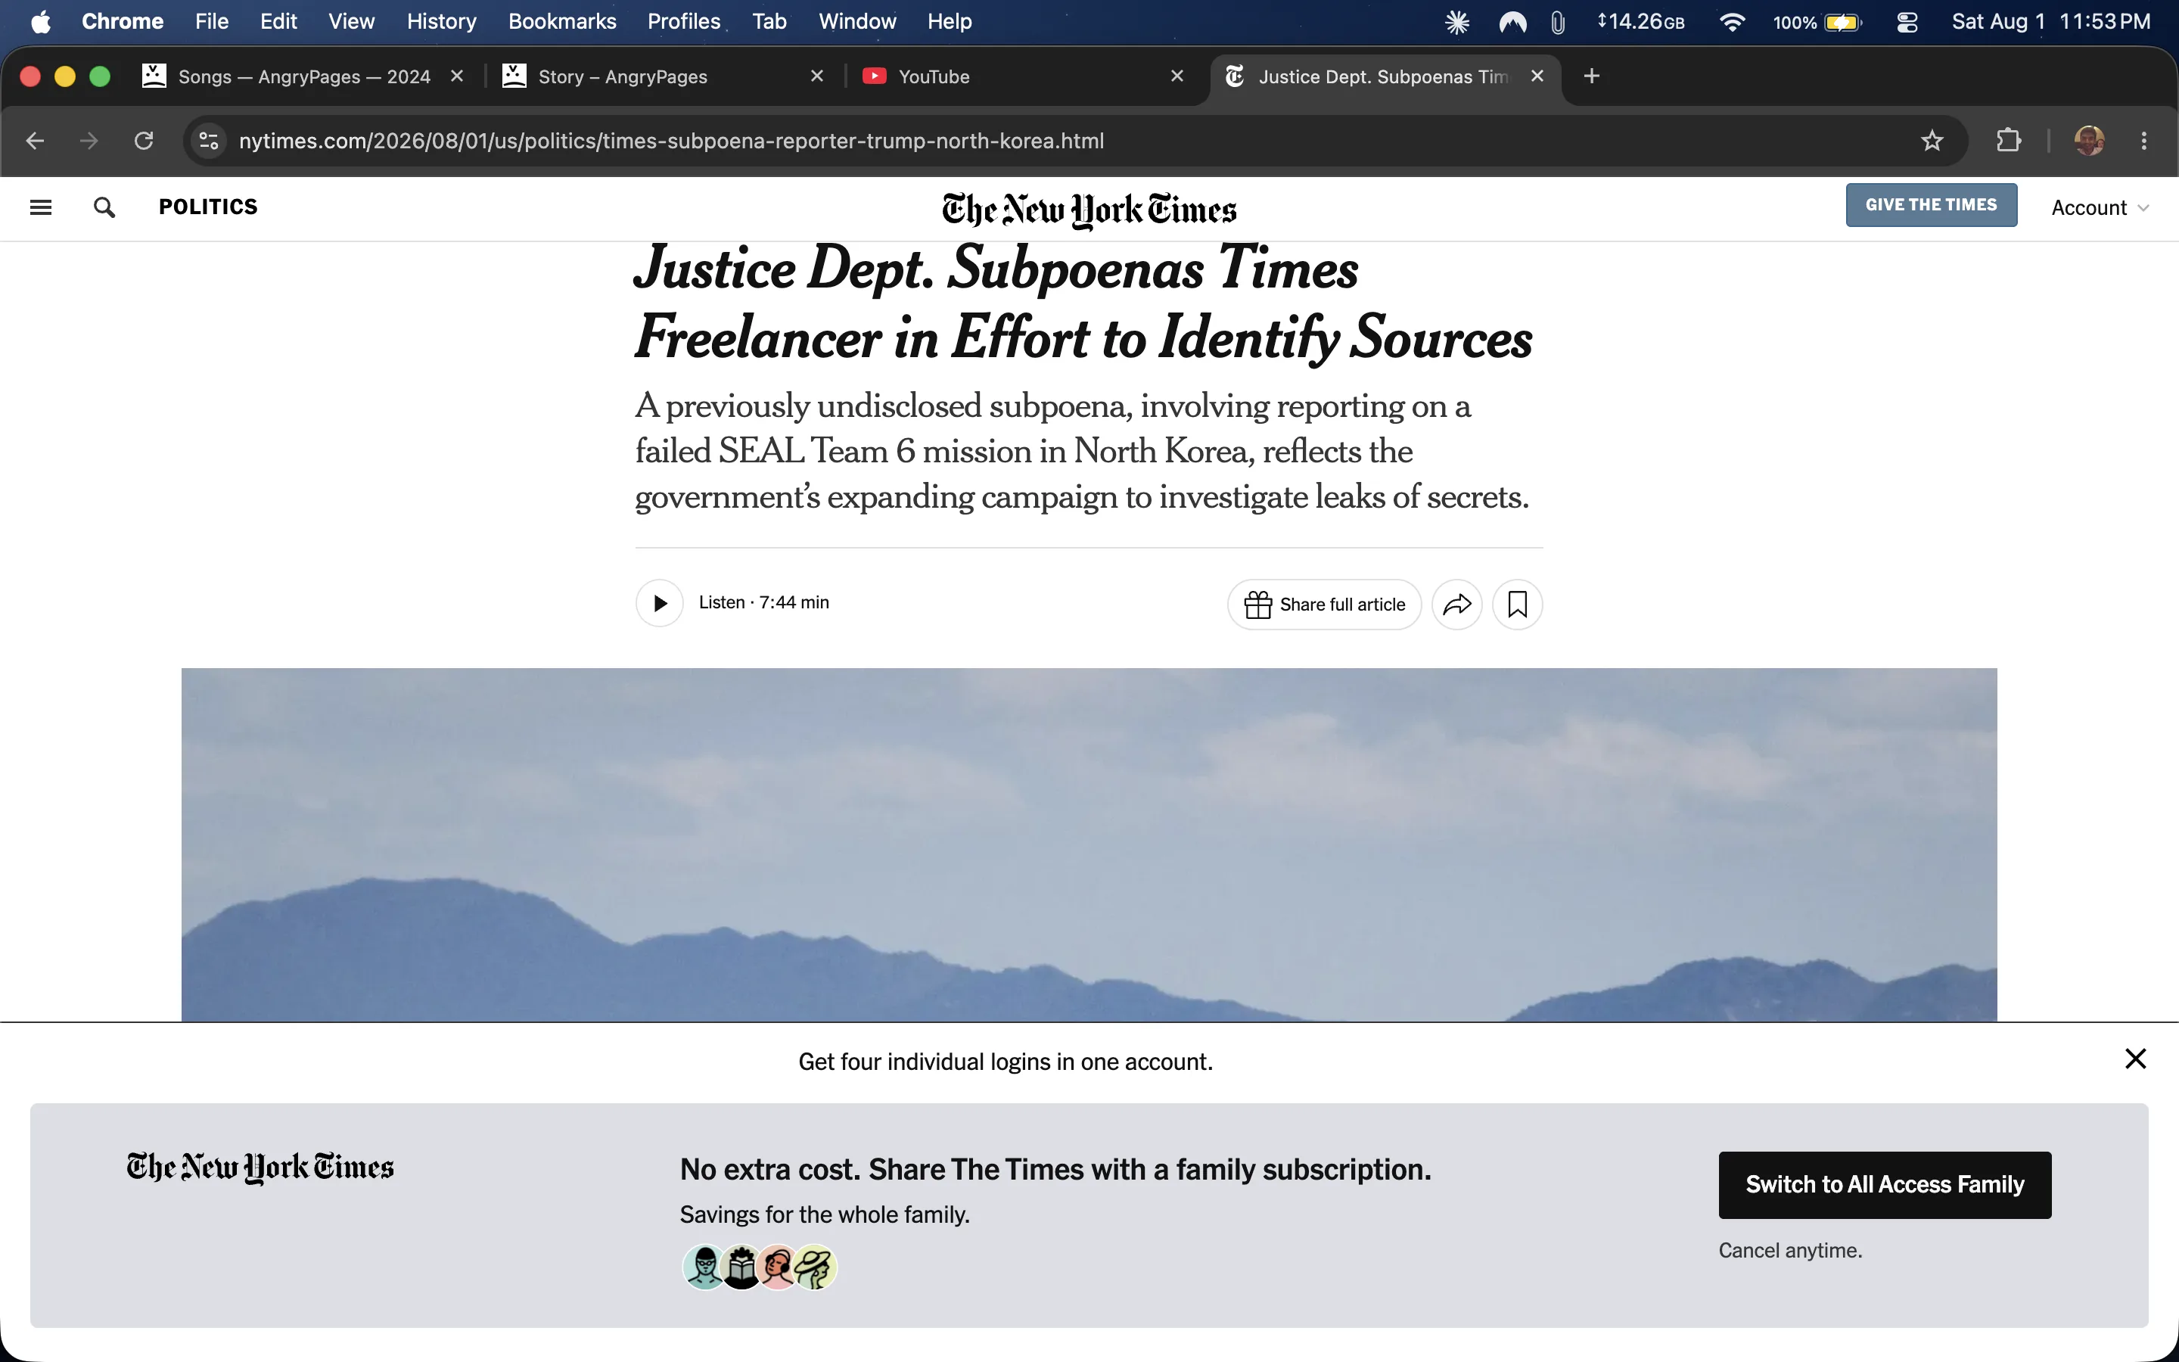Click the four family avatar illustrations

(x=759, y=1267)
